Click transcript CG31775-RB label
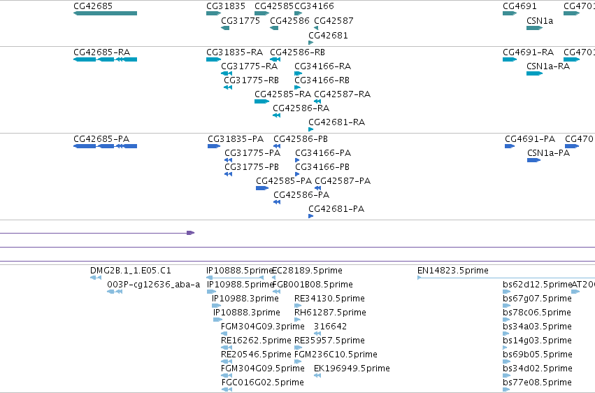This screenshot has width=595, height=393. (x=251, y=80)
